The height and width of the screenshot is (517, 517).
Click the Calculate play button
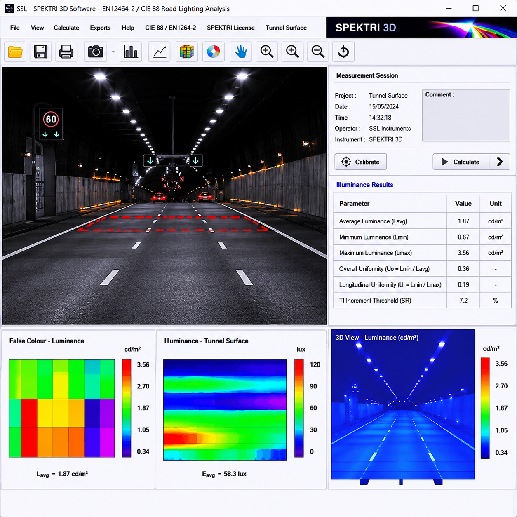click(461, 162)
